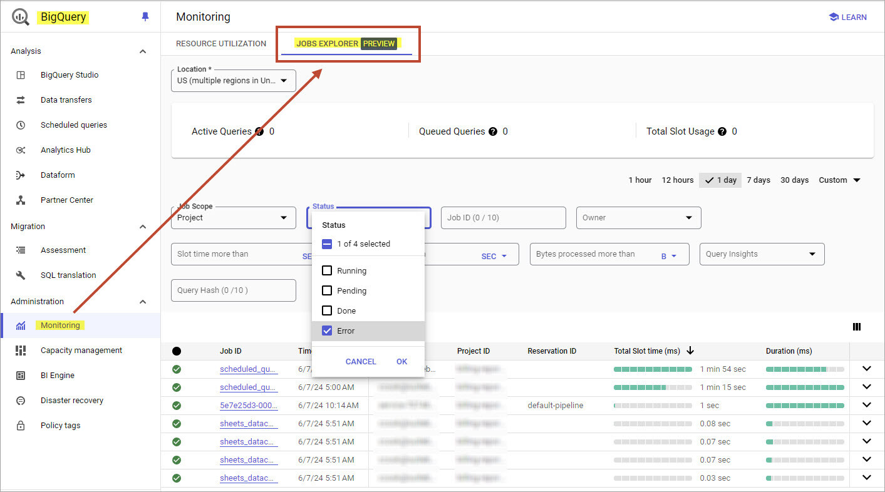
Task: Check the Done status option
Action: click(326, 310)
